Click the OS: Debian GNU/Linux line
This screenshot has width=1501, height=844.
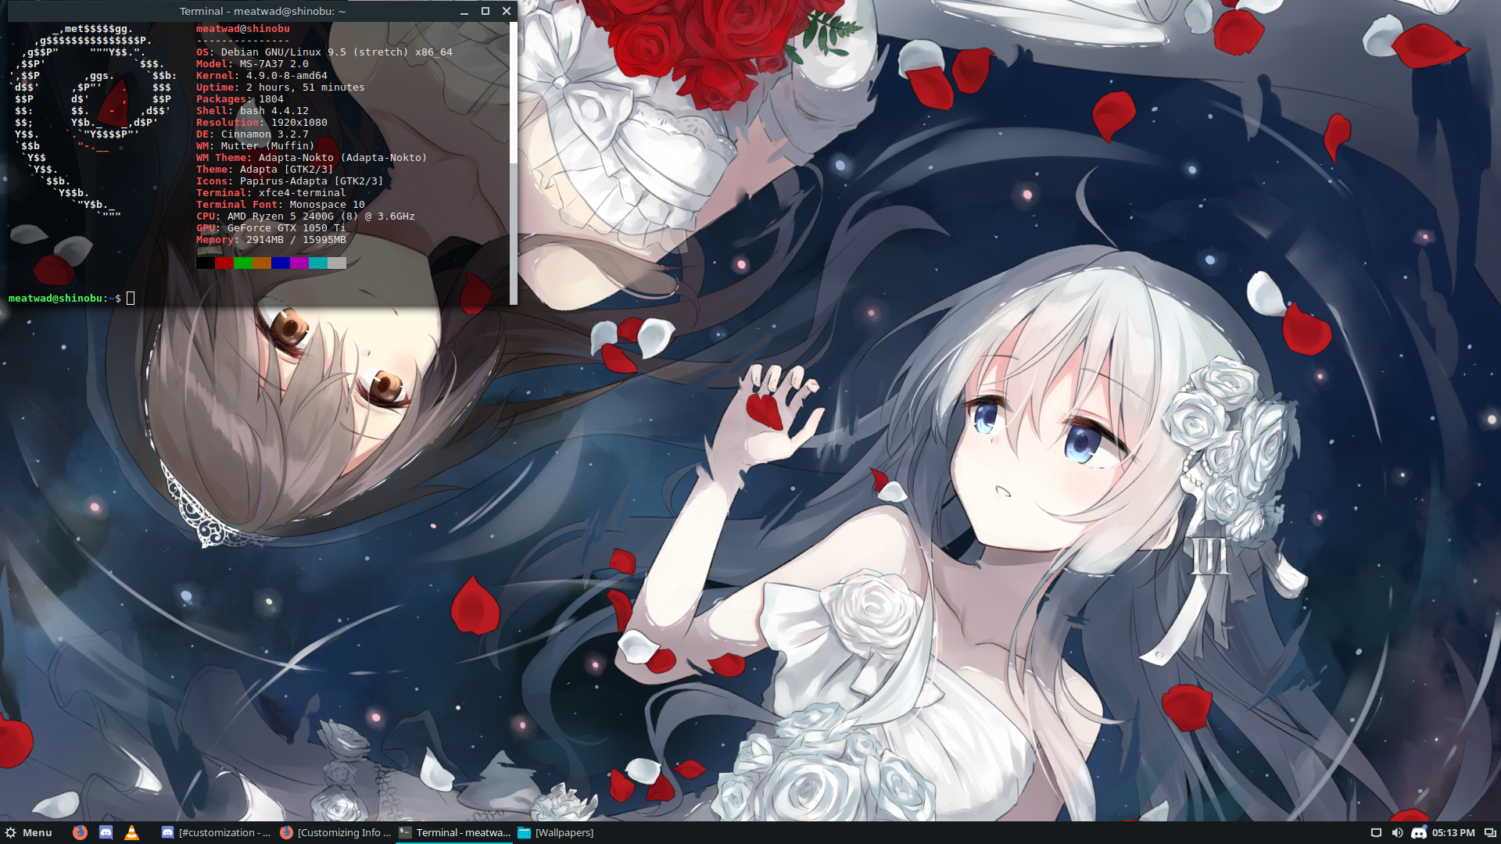pos(324,52)
